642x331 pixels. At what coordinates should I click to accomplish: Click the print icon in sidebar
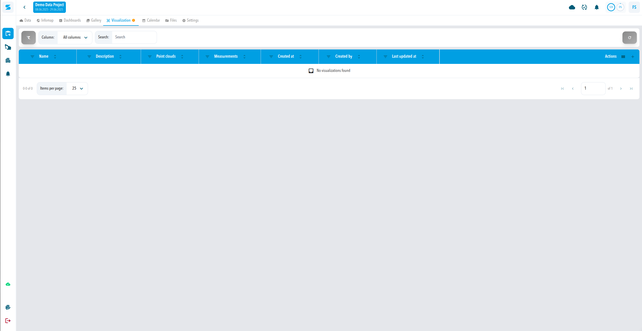(x=8, y=307)
